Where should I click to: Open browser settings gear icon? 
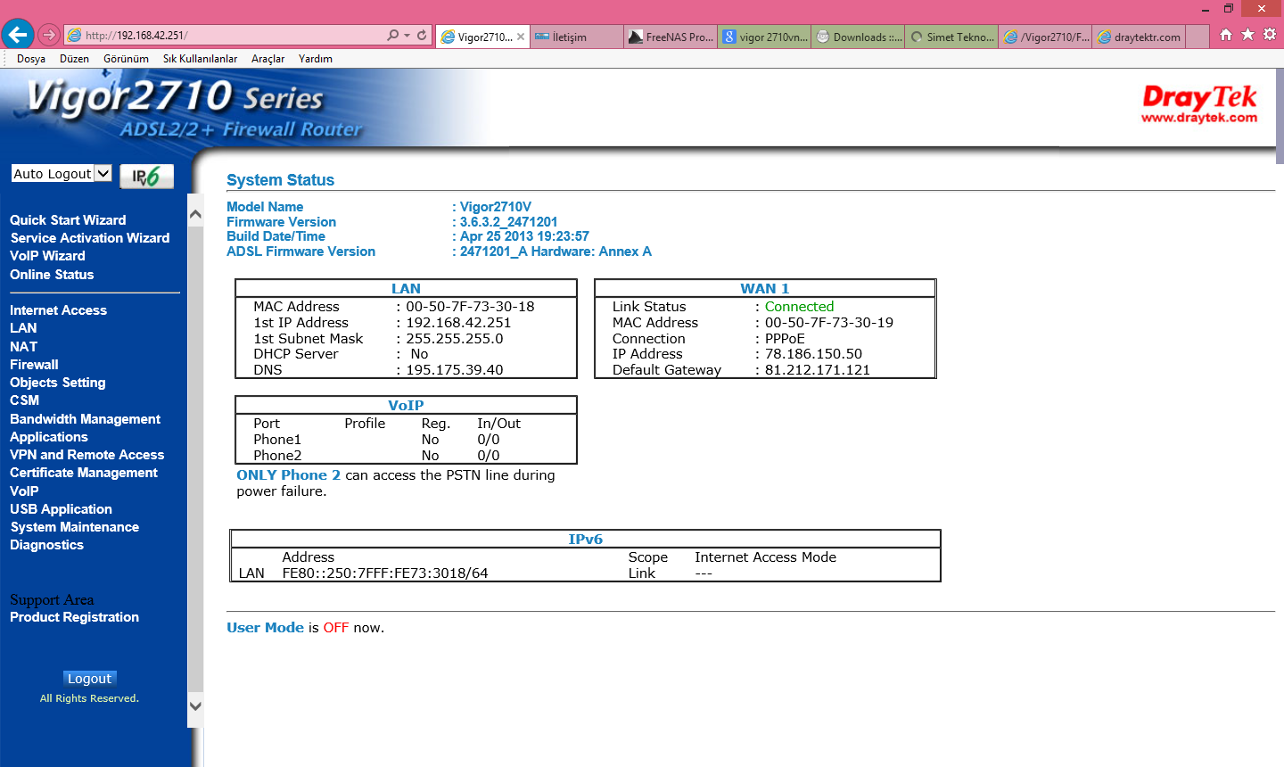1270,35
